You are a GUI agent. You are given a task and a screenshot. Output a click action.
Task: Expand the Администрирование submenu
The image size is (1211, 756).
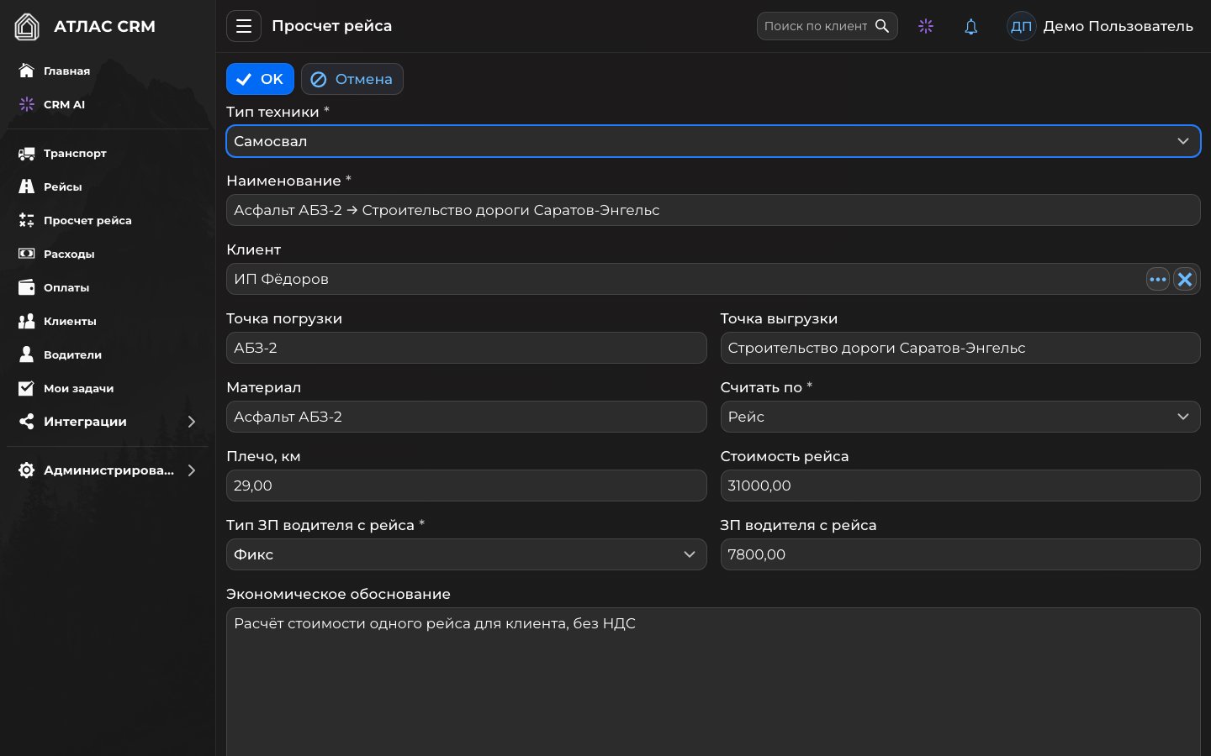point(108,470)
